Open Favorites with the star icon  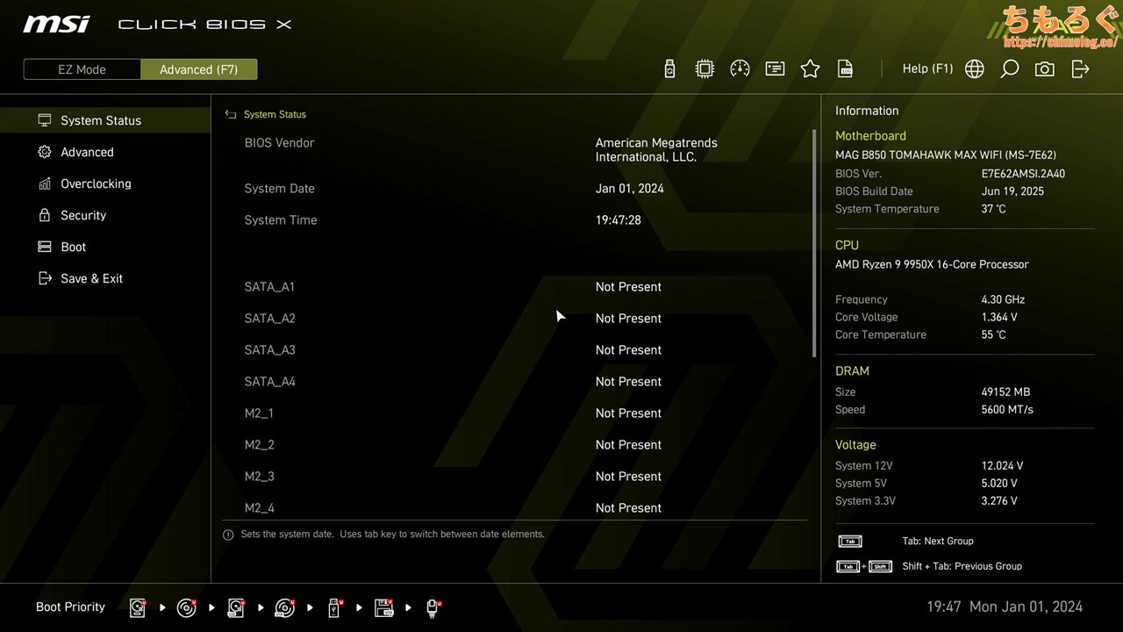[810, 68]
